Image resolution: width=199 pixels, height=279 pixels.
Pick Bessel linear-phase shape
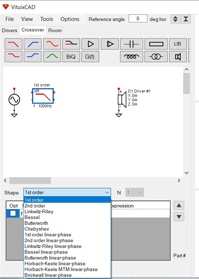coord(67,252)
